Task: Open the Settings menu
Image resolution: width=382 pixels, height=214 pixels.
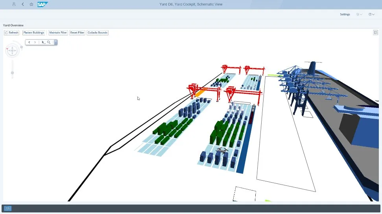Action: [345, 15]
